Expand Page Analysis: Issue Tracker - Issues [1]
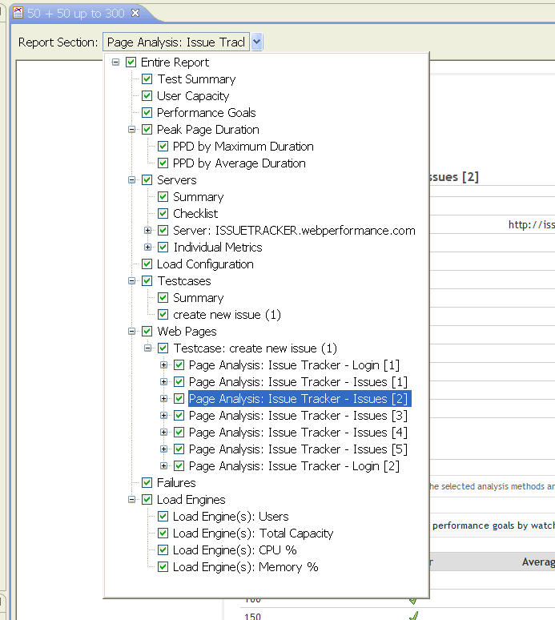The width and height of the screenshot is (555, 620). (x=163, y=381)
